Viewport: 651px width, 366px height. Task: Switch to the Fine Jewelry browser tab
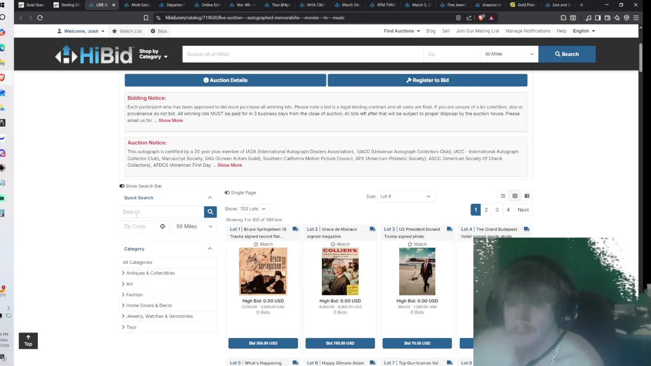pyautogui.click(x=453, y=5)
